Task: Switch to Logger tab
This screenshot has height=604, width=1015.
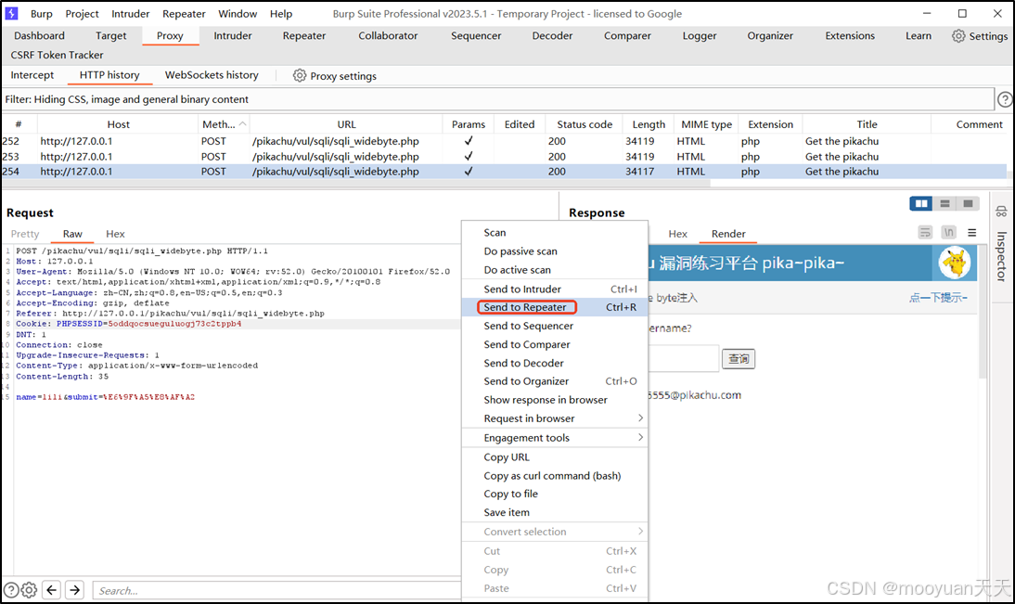Action: pos(700,35)
